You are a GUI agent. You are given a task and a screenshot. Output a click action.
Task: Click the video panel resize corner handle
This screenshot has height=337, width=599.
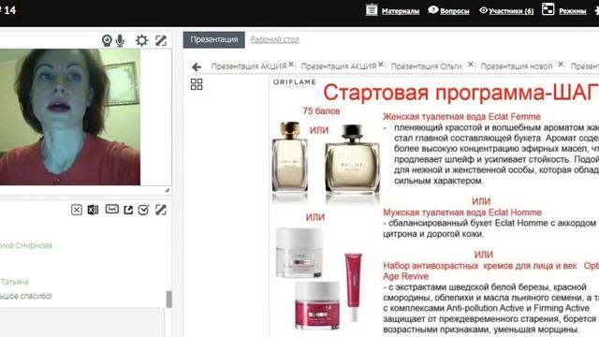168,190
